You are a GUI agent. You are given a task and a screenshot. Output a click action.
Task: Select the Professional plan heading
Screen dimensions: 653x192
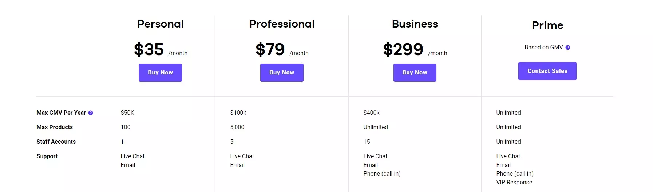[x=282, y=24]
